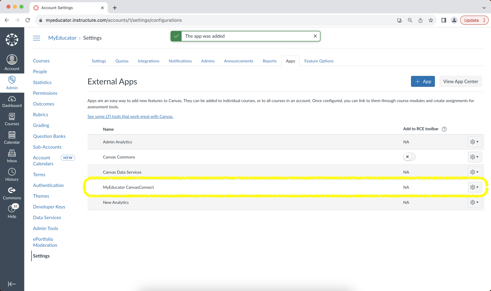Image resolution: width=491 pixels, height=291 pixels.
Task: Reload the page in the browser
Action: (28, 20)
